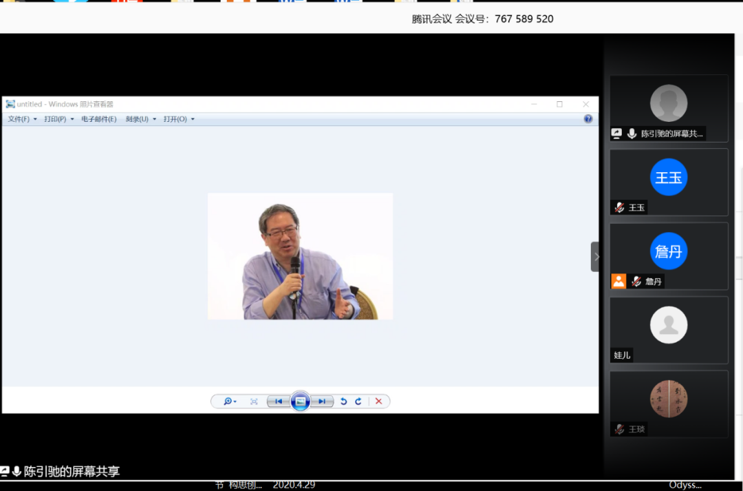Start the slideshow with center round button

(300, 401)
